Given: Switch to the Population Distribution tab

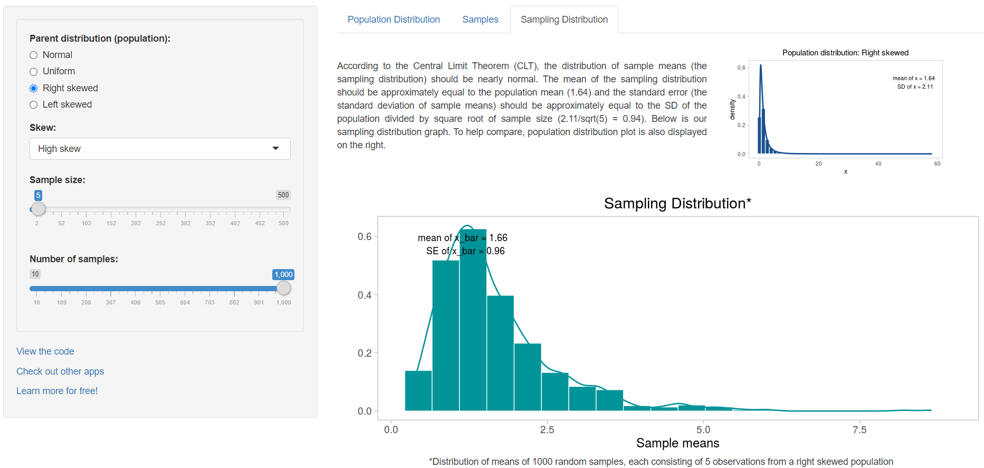Looking at the screenshot, I should 394,20.
